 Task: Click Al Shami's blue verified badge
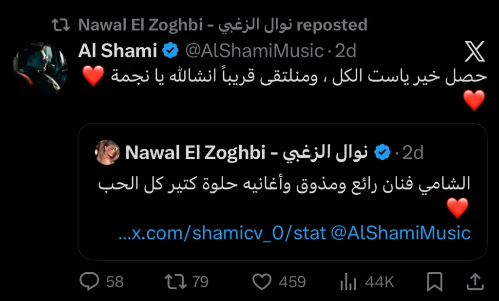170,51
